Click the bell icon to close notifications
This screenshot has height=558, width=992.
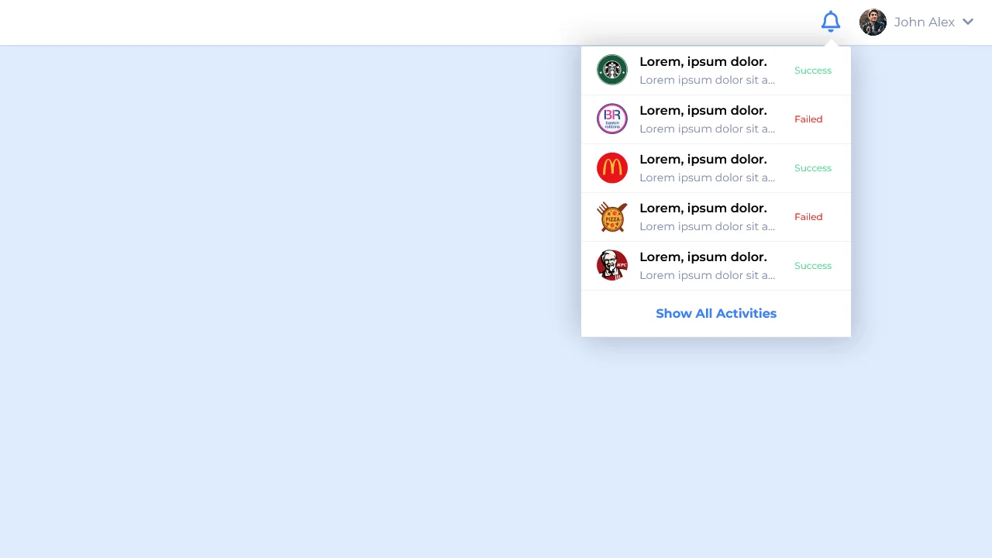831,21
